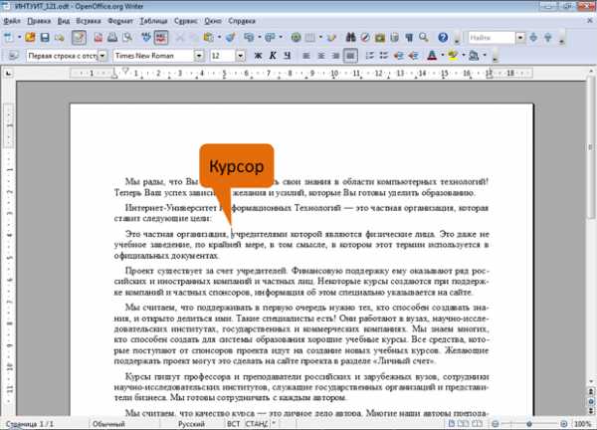The height and width of the screenshot is (430, 597).
Task: Open Find & Replace binoculars icon
Action: pos(350,37)
